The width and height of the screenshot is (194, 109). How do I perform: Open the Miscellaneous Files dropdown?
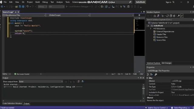(24, 15)
